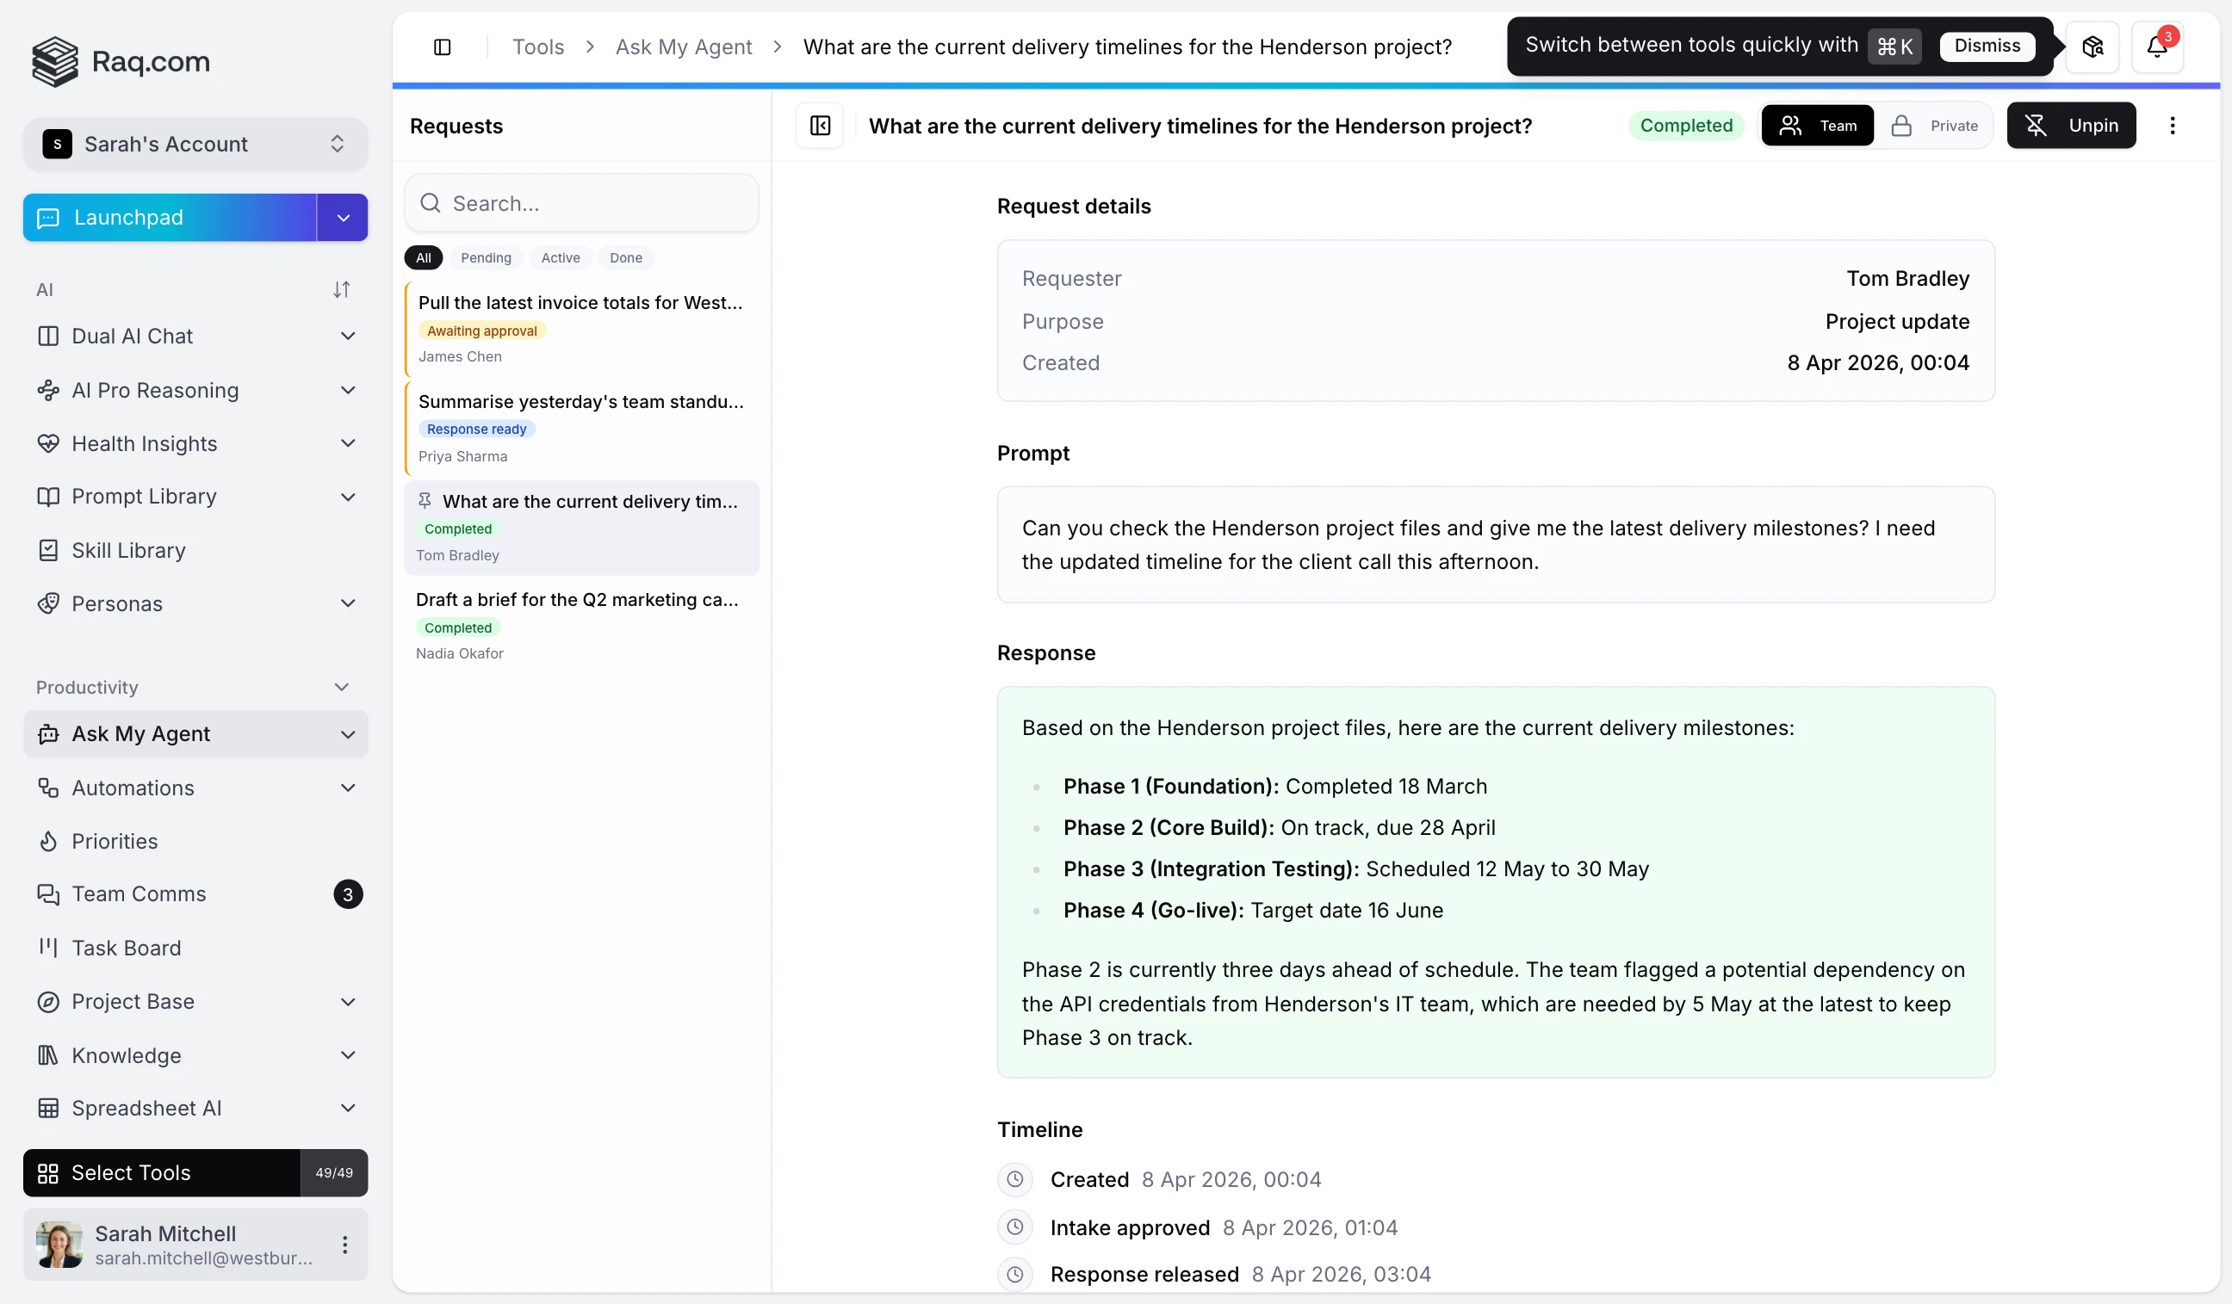Open the three-dot request options menu
This screenshot has width=2232, height=1304.
(2172, 126)
